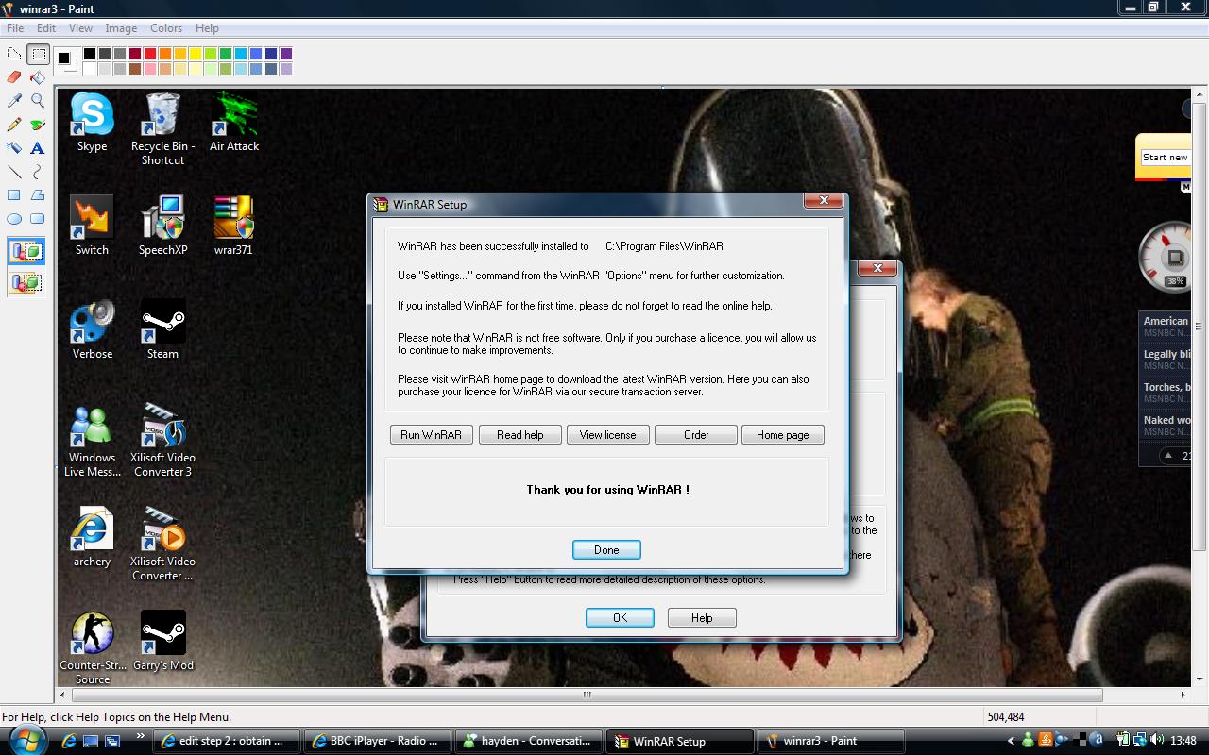Click the horizontal scrollbar thumb in Paint
1209x755 pixels.
[x=587, y=695]
